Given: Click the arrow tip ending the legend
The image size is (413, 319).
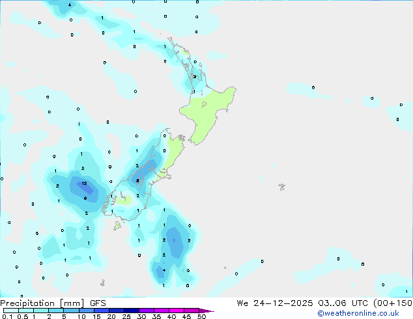Looking at the screenshot, I should 206,311.
